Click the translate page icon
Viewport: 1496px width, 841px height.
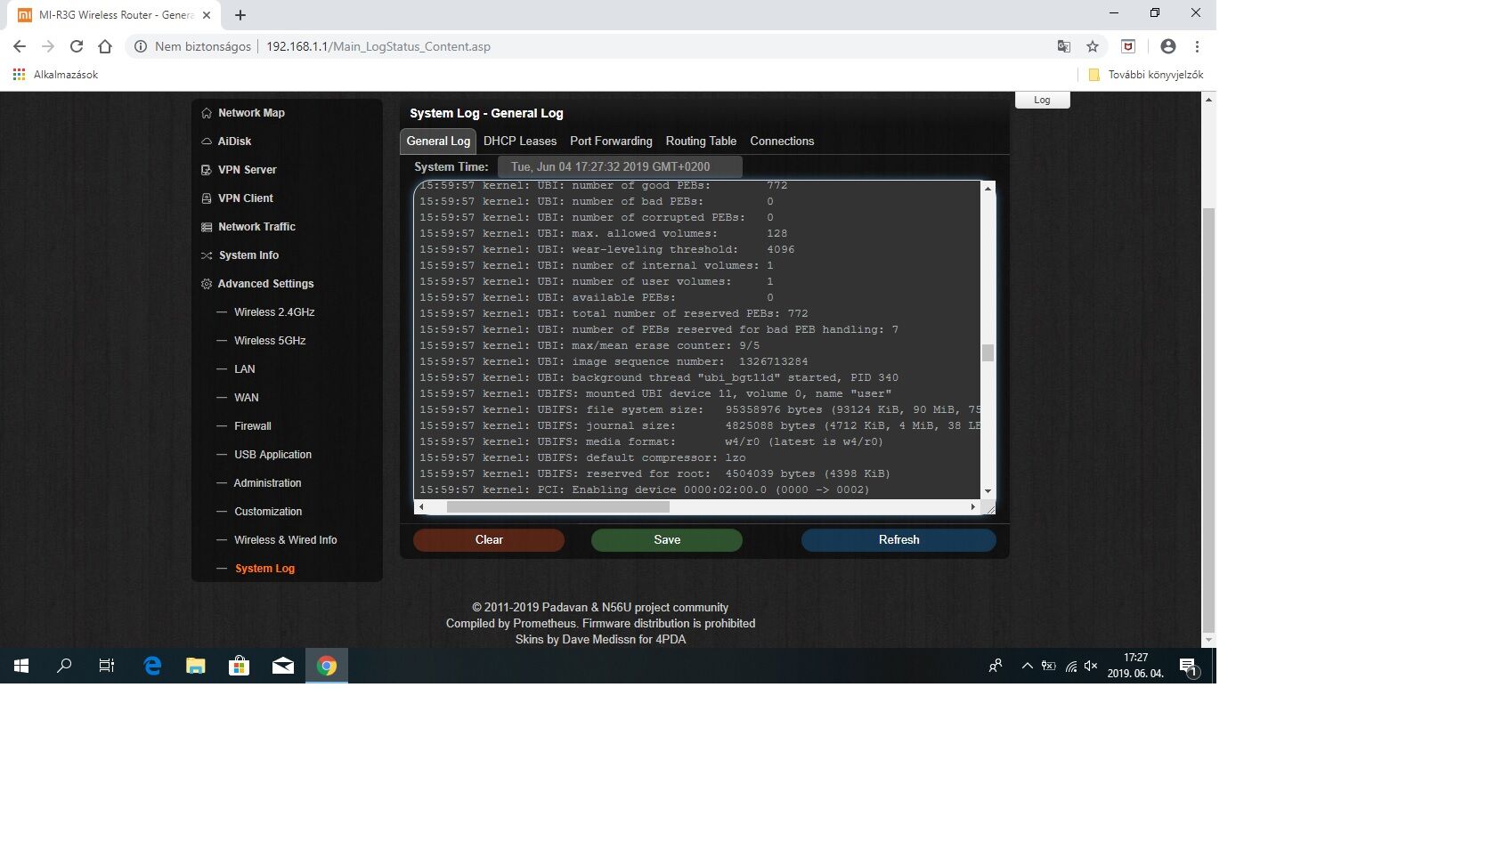pyautogui.click(x=1063, y=46)
